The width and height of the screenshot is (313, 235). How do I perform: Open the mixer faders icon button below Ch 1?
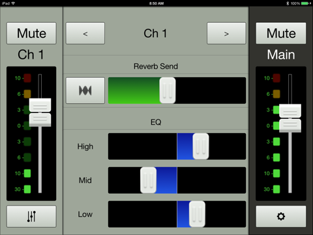tap(31, 217)
